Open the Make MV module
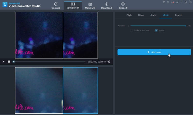Screen dimensions: 193x115 pos(90,6)
